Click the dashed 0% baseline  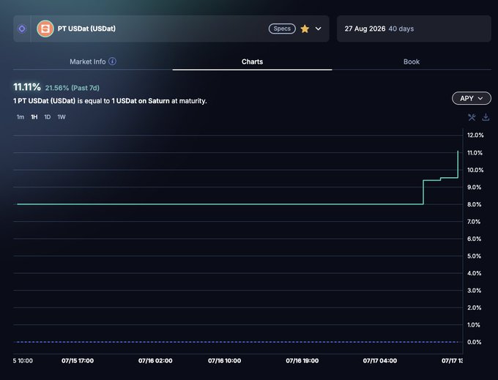(x=236, y=342)
